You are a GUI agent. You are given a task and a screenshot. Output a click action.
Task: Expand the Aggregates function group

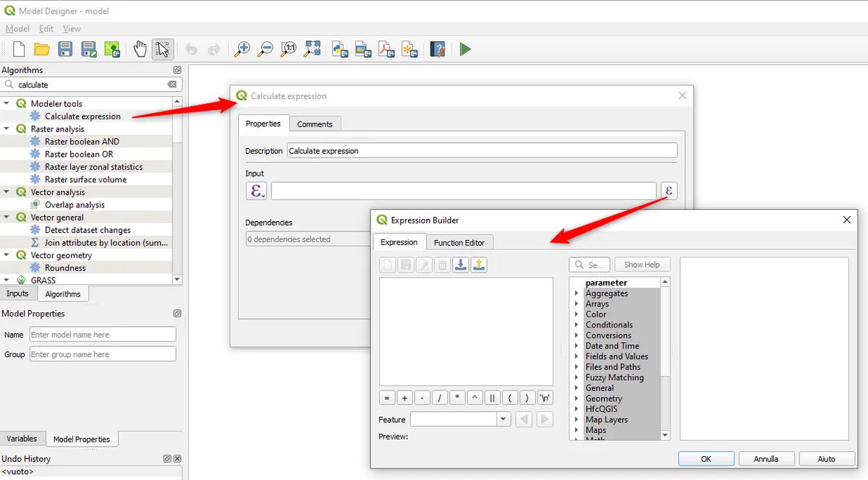pyautogui.click(x=576, y=293)
